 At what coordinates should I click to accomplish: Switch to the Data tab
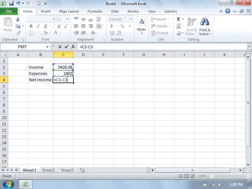tap(115, 12)
